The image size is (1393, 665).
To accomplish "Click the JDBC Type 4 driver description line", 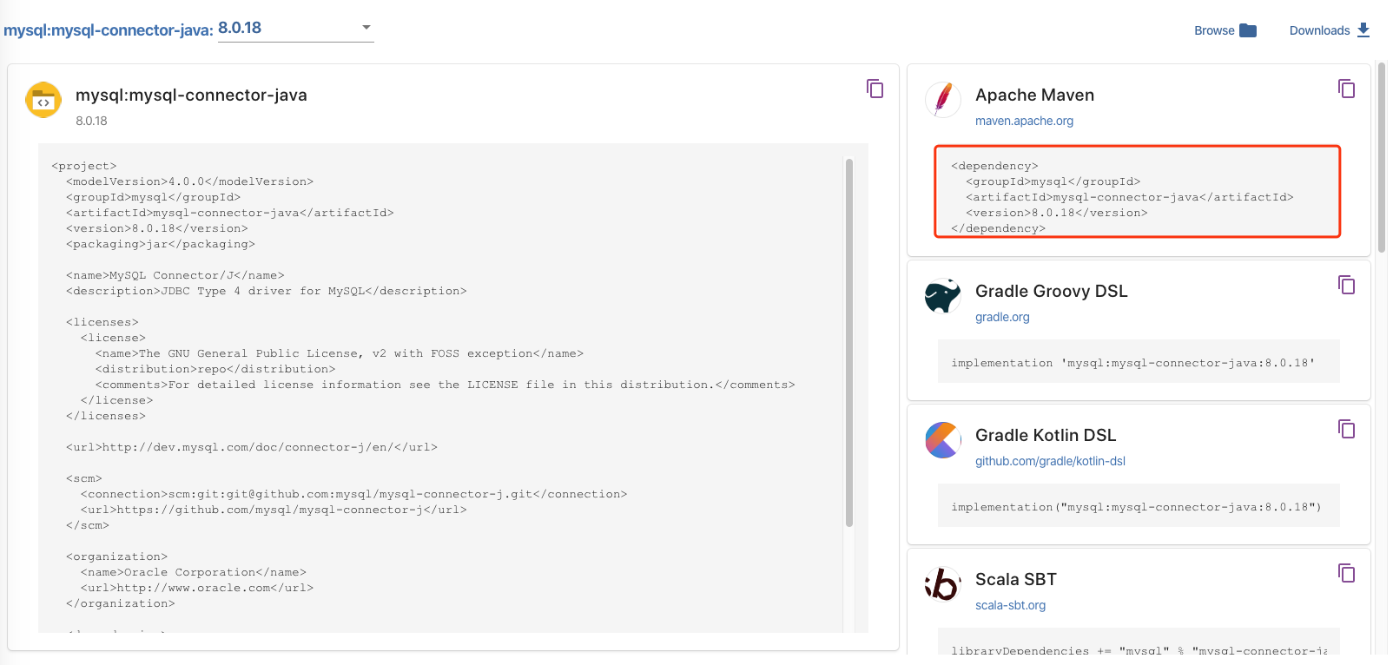I will [267, 291].
